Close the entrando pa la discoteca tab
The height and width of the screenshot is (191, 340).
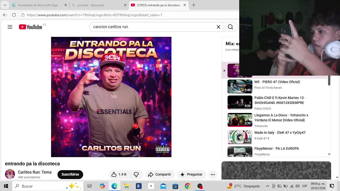coord(185,5)
